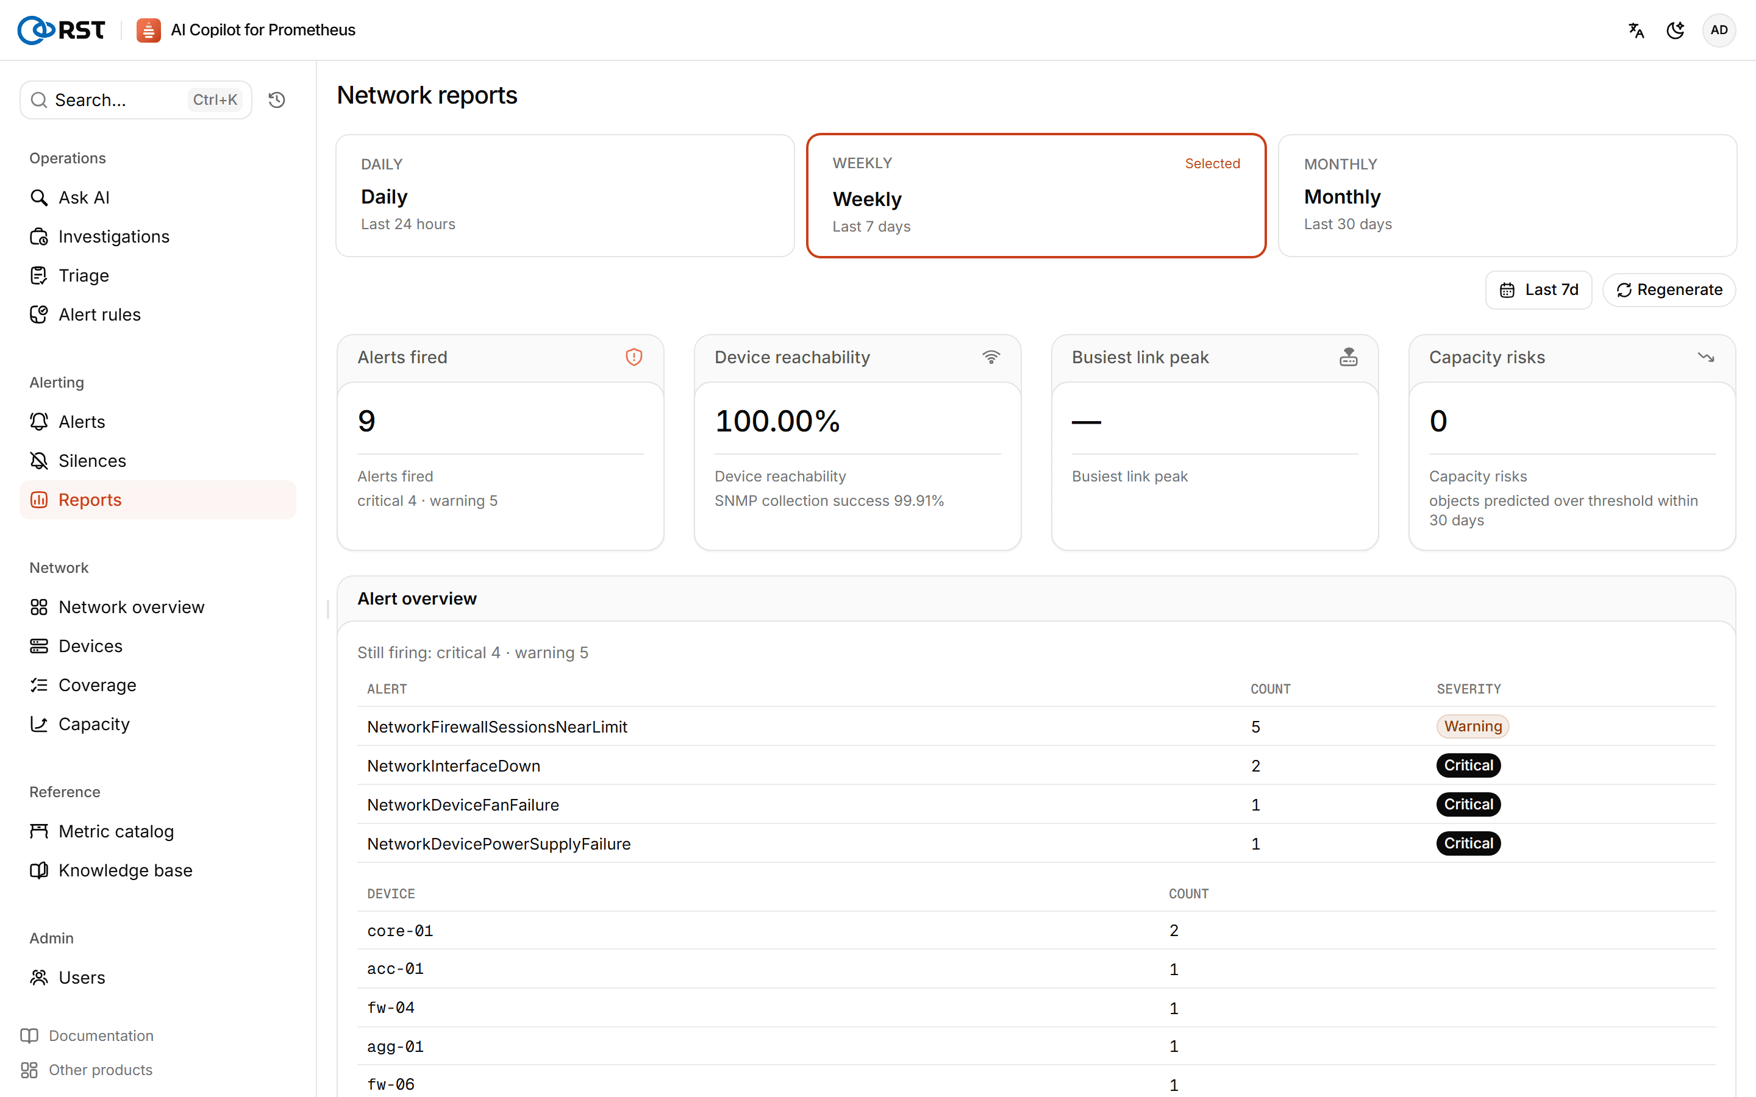This screenshot has width=1756, height=1097.
Task: Select the Monthly report card
Action: pyautogui.click(x=1507, y=195)
